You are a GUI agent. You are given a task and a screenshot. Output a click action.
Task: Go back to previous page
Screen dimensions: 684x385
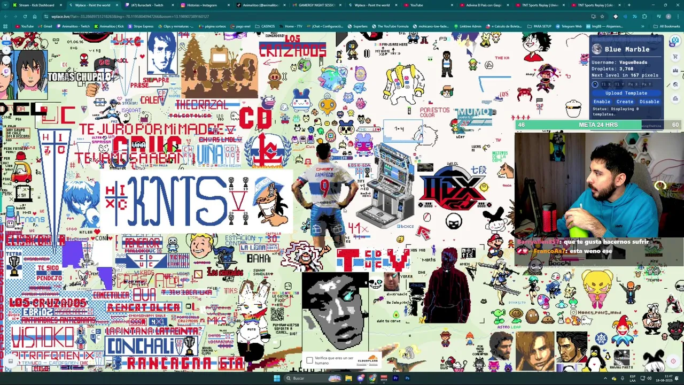[5, 16]
